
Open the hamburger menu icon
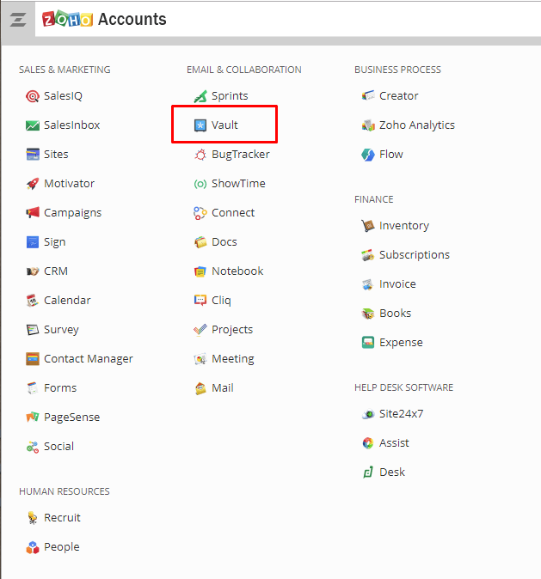(18, 20)
